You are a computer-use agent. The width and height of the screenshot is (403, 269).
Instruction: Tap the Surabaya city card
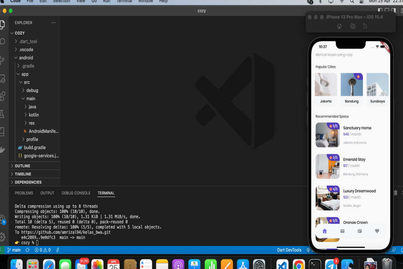pyautogui.click(x=377, y=89)
